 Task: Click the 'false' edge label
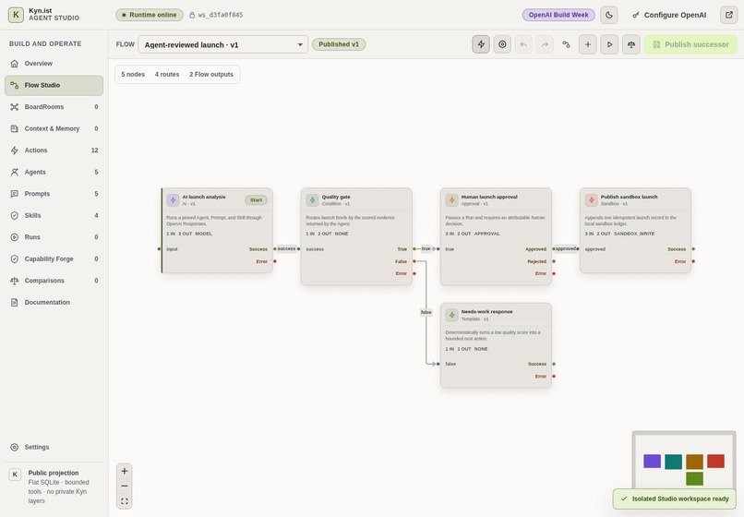pyautogui.click(x=426, y=312)
